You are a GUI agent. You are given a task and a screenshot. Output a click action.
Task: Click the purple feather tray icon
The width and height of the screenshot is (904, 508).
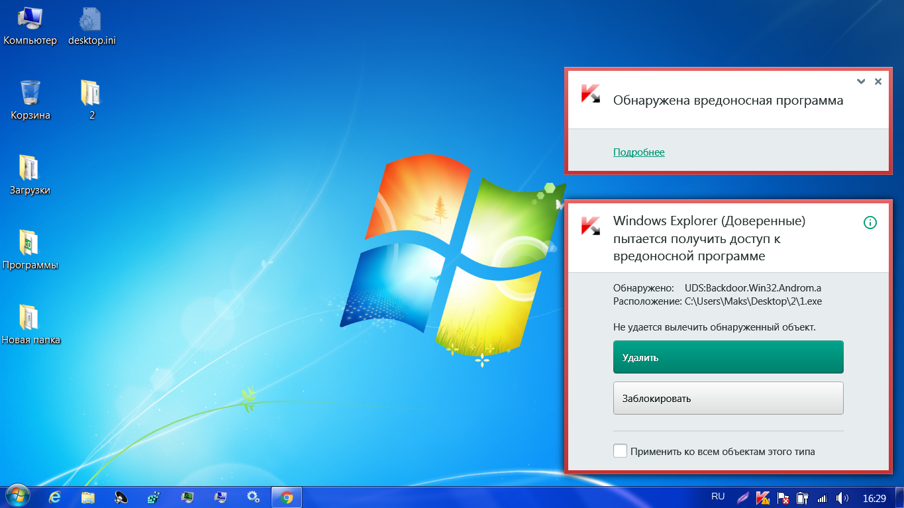point(744,497)
